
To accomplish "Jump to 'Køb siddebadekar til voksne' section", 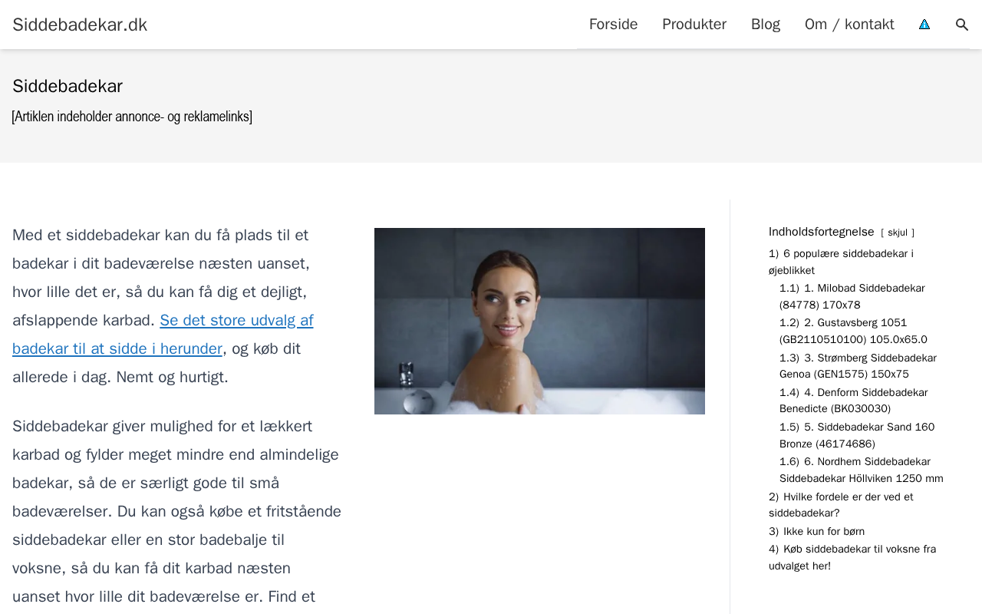I will (852, 557).
